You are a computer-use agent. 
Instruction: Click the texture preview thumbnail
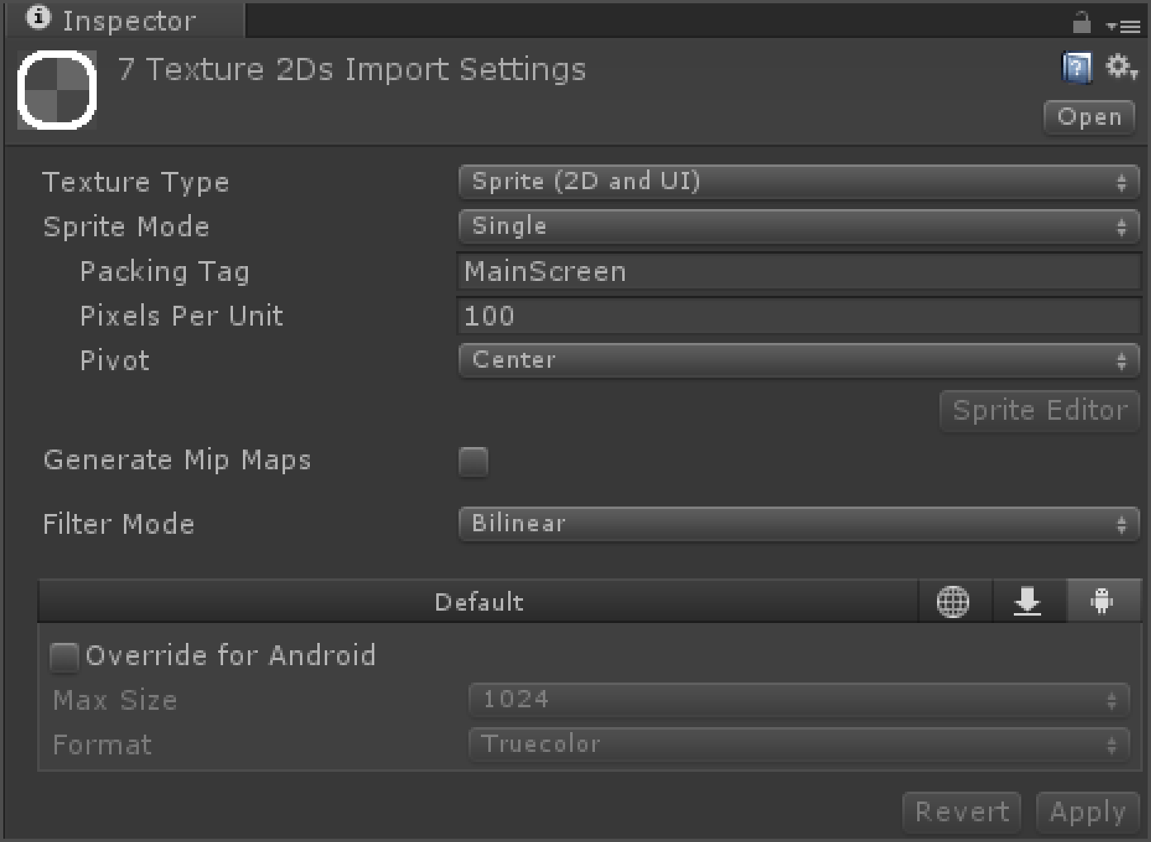tap(57, 90)
